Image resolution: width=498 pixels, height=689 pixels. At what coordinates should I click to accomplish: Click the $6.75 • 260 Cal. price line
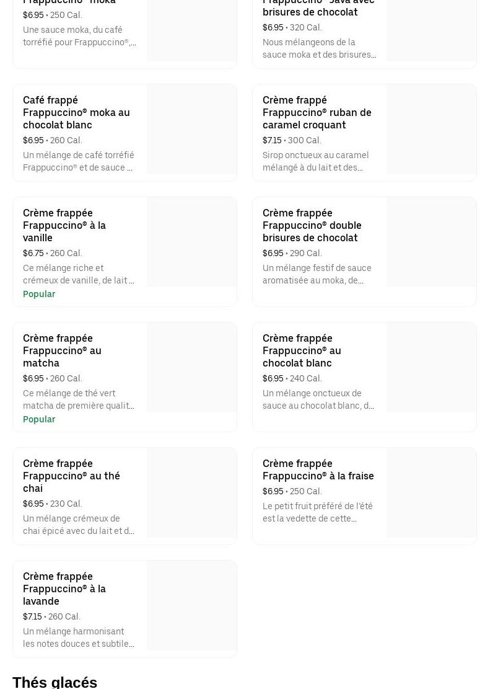coord(52,253)
